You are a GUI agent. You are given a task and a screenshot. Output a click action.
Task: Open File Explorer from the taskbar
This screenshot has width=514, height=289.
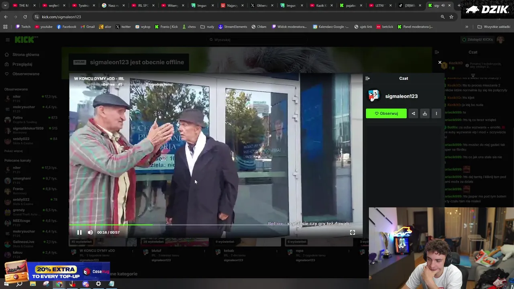(x=33, y=284)
